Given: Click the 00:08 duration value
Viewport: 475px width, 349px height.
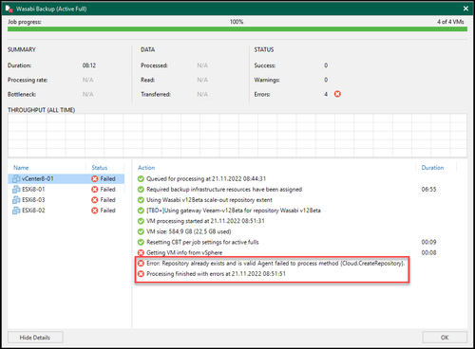Looking at the screenshot, I should click(428, 252).
